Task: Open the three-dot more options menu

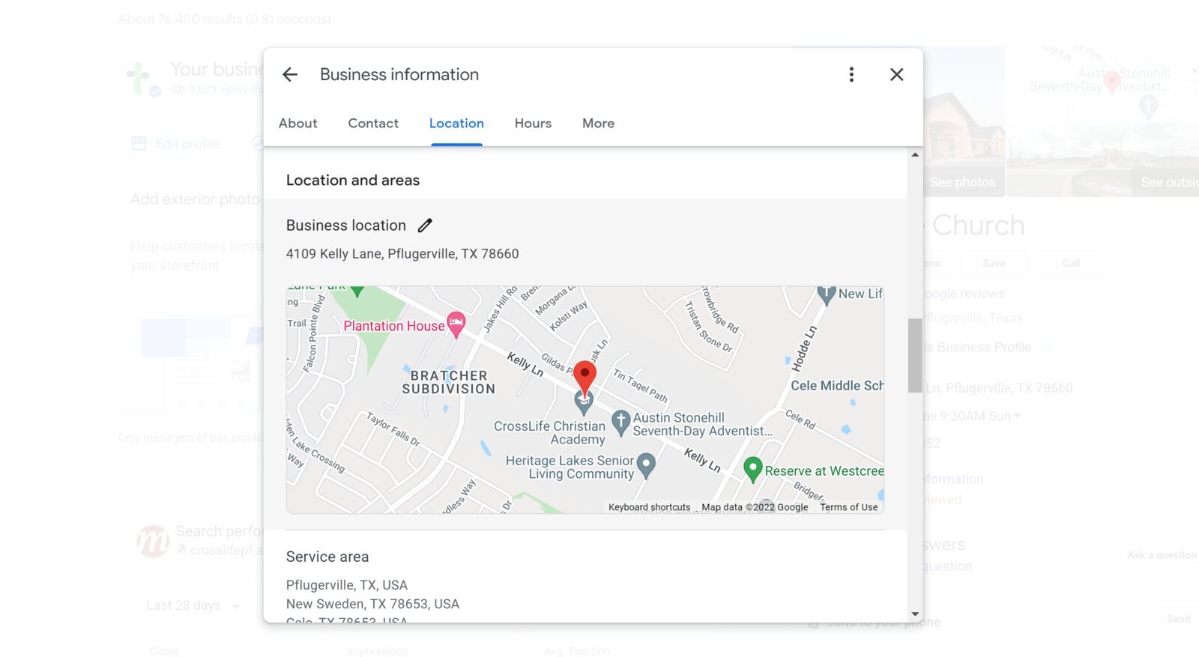Action: (851, 74)
